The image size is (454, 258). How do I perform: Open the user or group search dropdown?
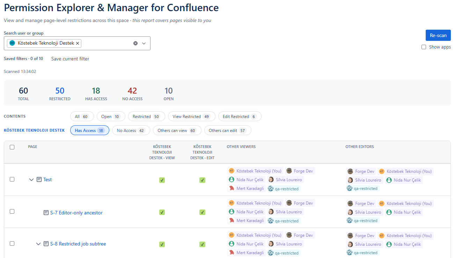(144, 43)
